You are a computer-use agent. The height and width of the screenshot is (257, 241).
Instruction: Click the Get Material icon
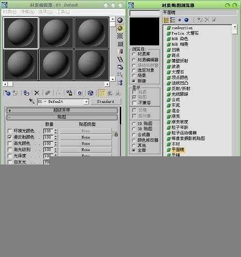[x=8, y=93]
